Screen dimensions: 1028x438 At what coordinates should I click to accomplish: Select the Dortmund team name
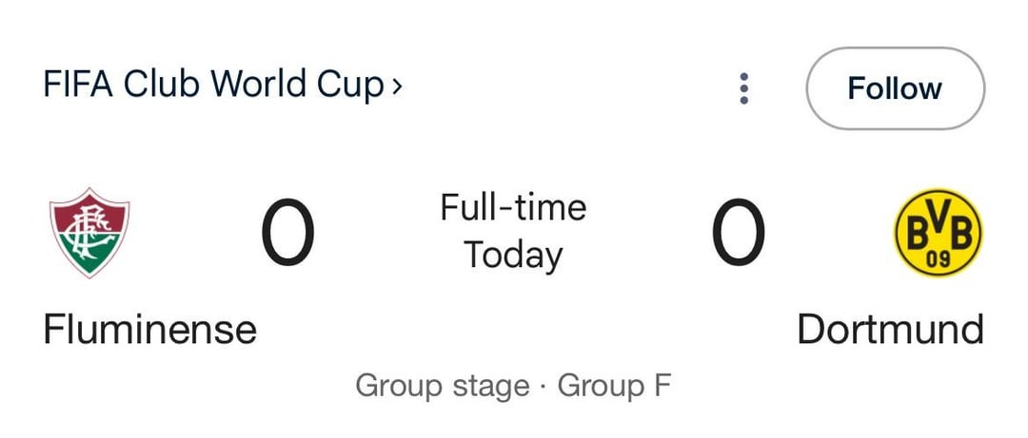[890, 330]
